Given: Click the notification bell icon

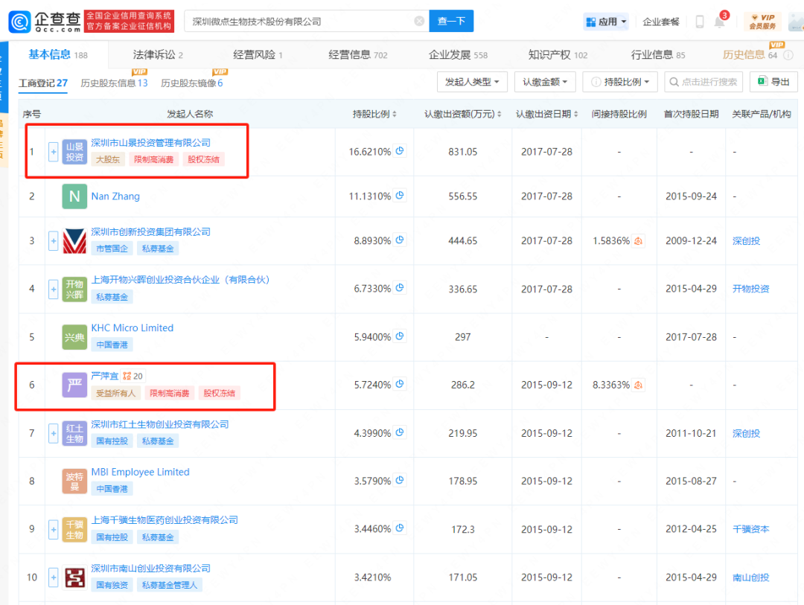Looking at the screenshot, I should click(x=719, y=22).
